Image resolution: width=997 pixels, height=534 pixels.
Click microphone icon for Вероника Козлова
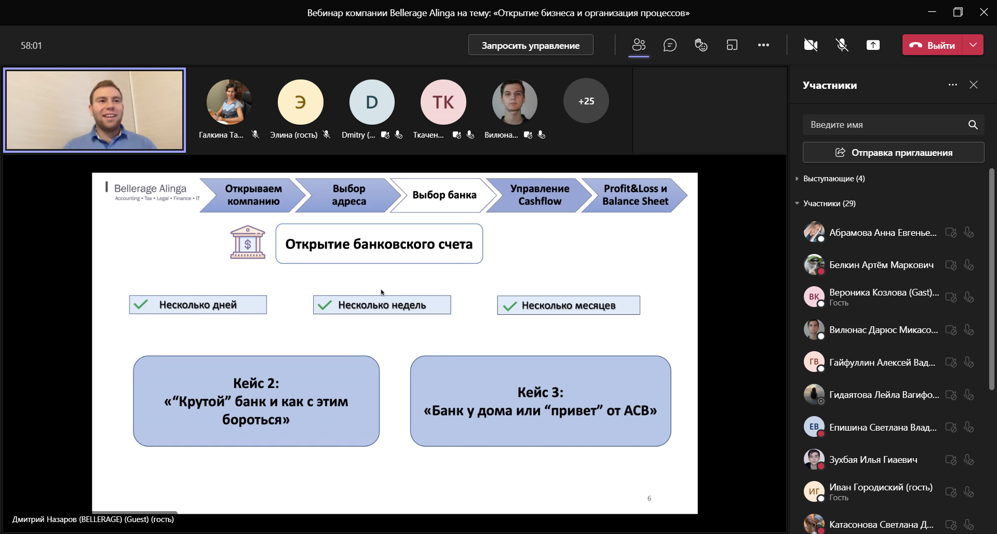968,297
